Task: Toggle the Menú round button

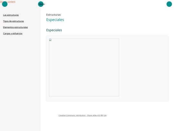Action: tap(41, 4)
